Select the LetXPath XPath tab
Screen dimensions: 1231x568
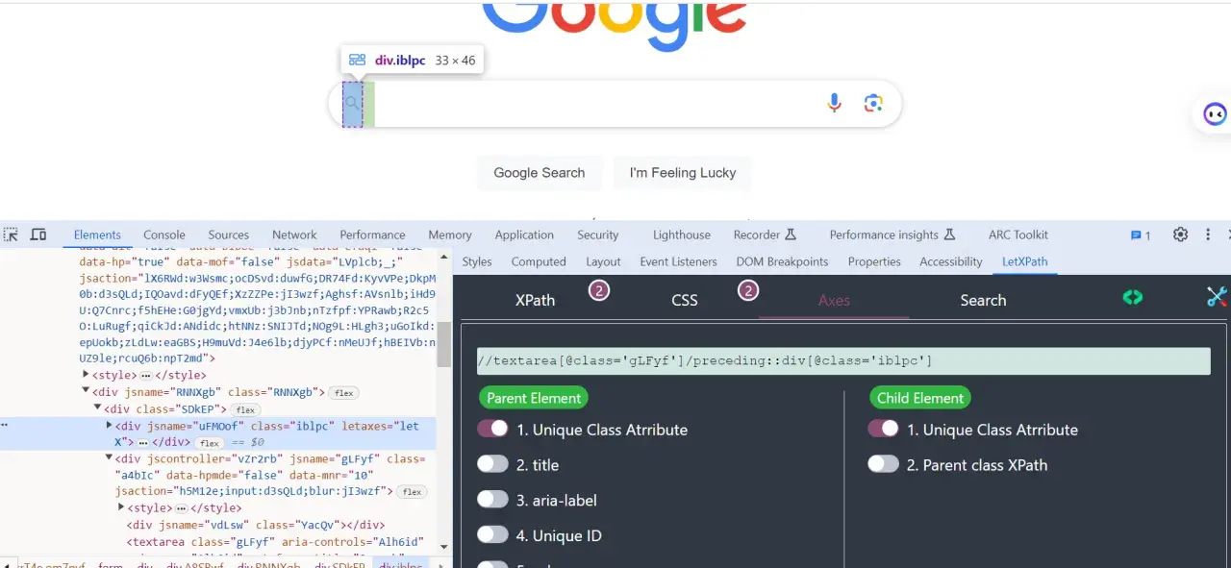pyautogui.click(x=535, y=300)
